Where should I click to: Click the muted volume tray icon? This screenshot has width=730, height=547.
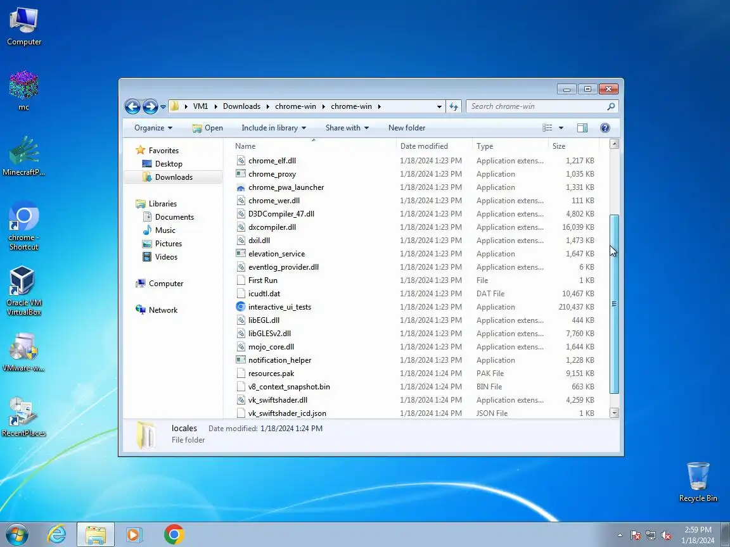click(x=666, y=536)
